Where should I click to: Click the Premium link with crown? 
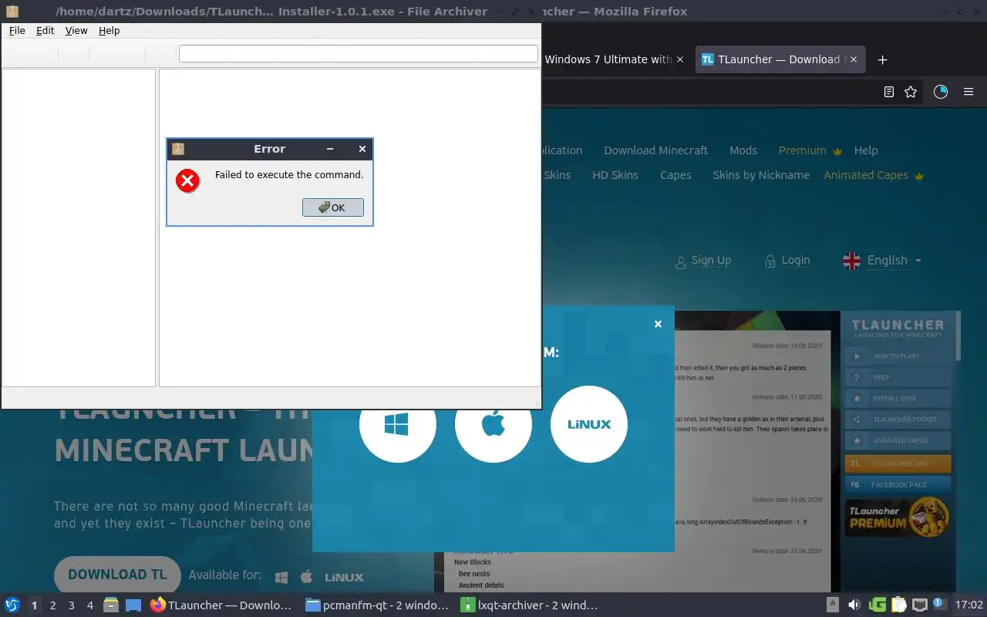coord(810,150)
